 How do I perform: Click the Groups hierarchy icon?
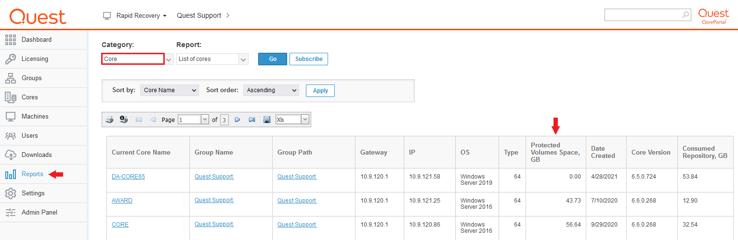pos(11,78)
